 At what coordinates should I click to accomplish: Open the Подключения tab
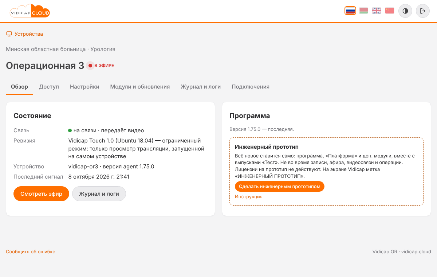pyautogui.click(x=251, y=87)
